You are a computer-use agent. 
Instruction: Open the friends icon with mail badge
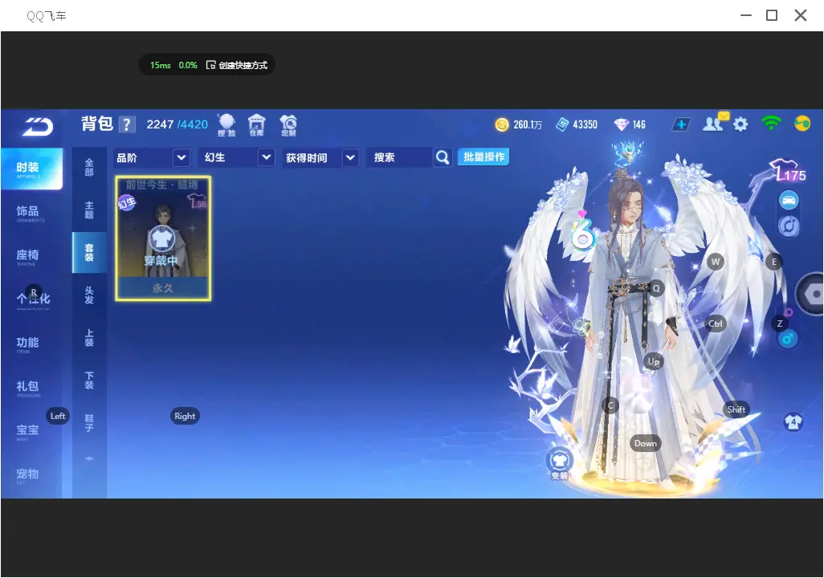(x=715, y=123)
